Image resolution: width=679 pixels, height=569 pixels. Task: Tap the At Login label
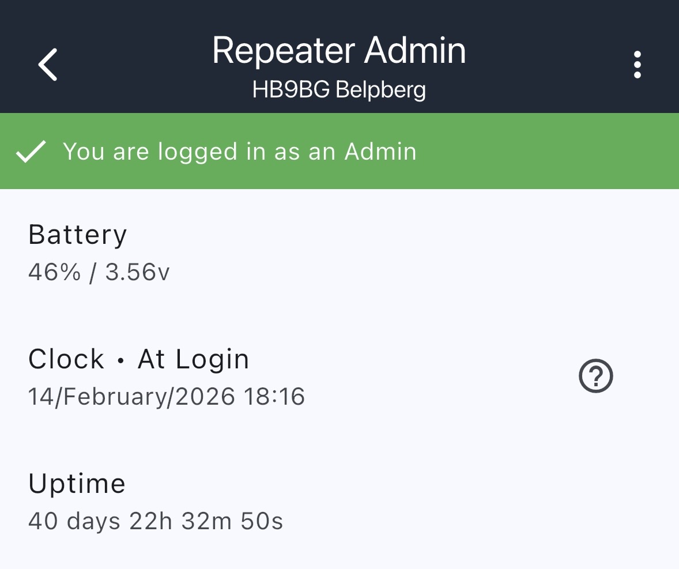tap(194, 359)
